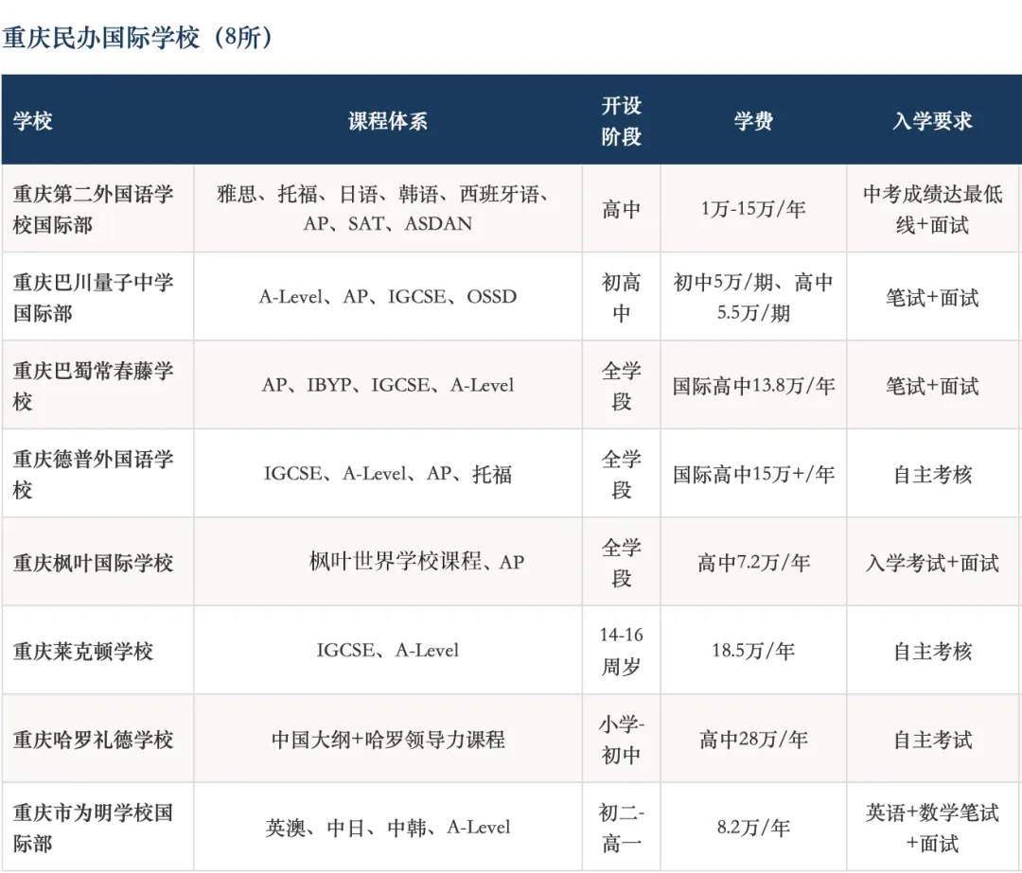Image resolution: width=1022 pixels, height=873 pixels.
Task: Click tuition cell 国际高中13.8万/年
Action: tap(753, 386)
